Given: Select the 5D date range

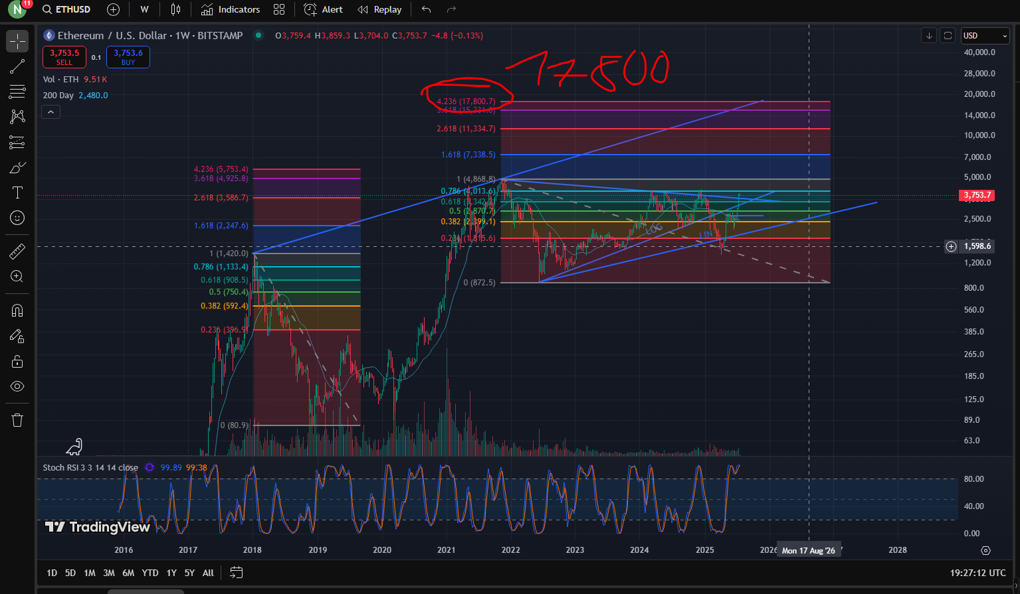Looking at the screenshot, I should [x=70, y=573].
